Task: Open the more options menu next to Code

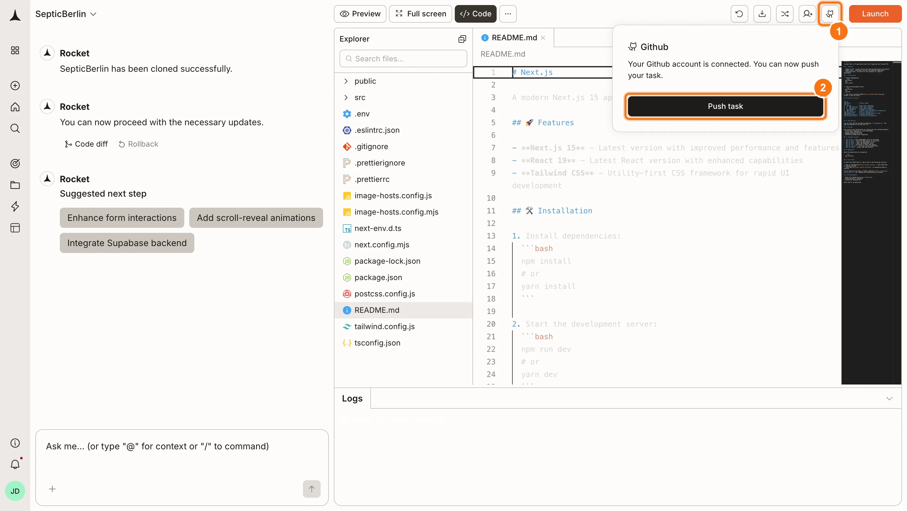Action: click(x=508, y=14)
